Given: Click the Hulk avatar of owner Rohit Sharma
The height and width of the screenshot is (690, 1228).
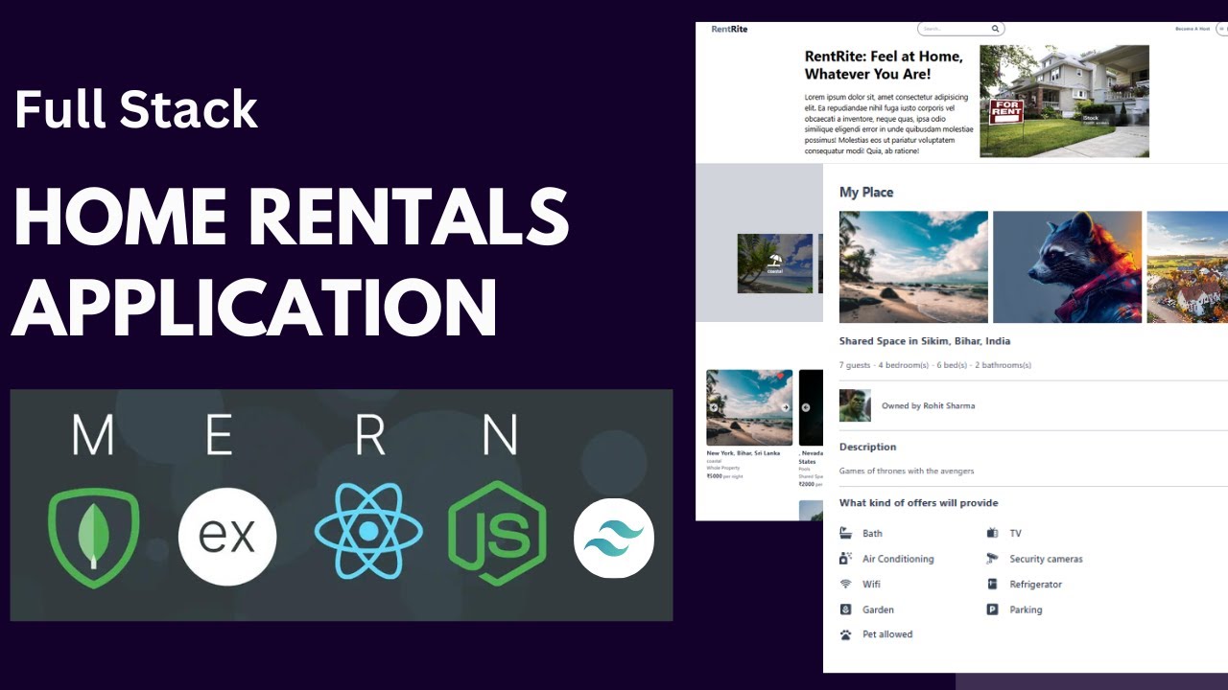Looking at the screenshot, I should [x=855, y=405].
